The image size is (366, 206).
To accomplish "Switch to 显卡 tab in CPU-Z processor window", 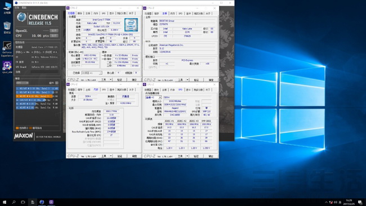I will click(x=112, y=14).
